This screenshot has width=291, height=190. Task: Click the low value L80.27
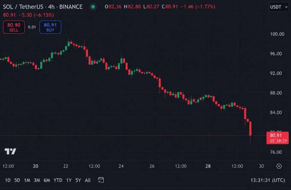[x=151, y=7]
